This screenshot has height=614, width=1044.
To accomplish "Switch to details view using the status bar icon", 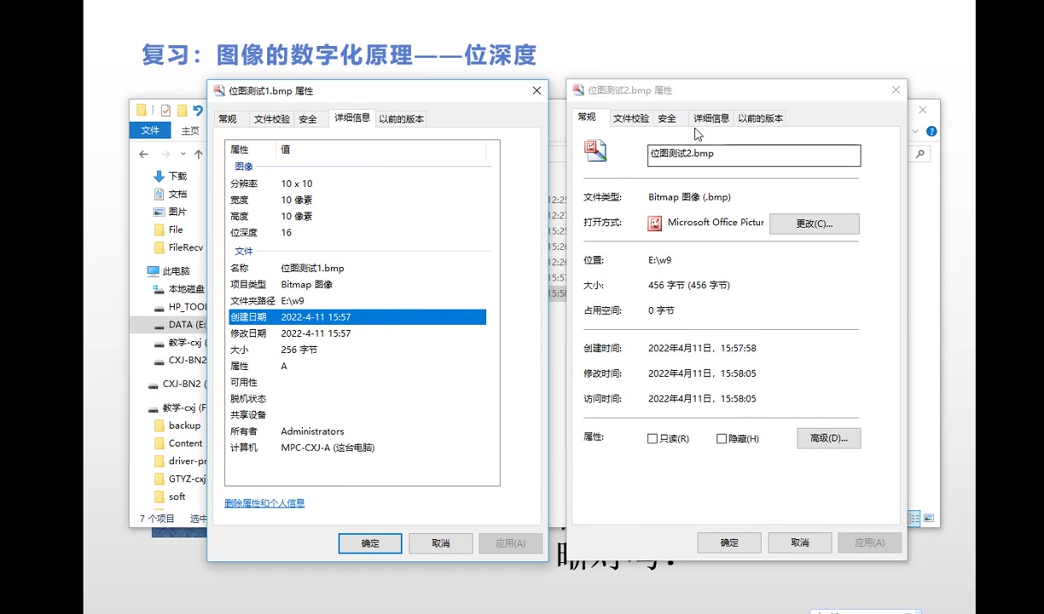I will click(913, 517).
